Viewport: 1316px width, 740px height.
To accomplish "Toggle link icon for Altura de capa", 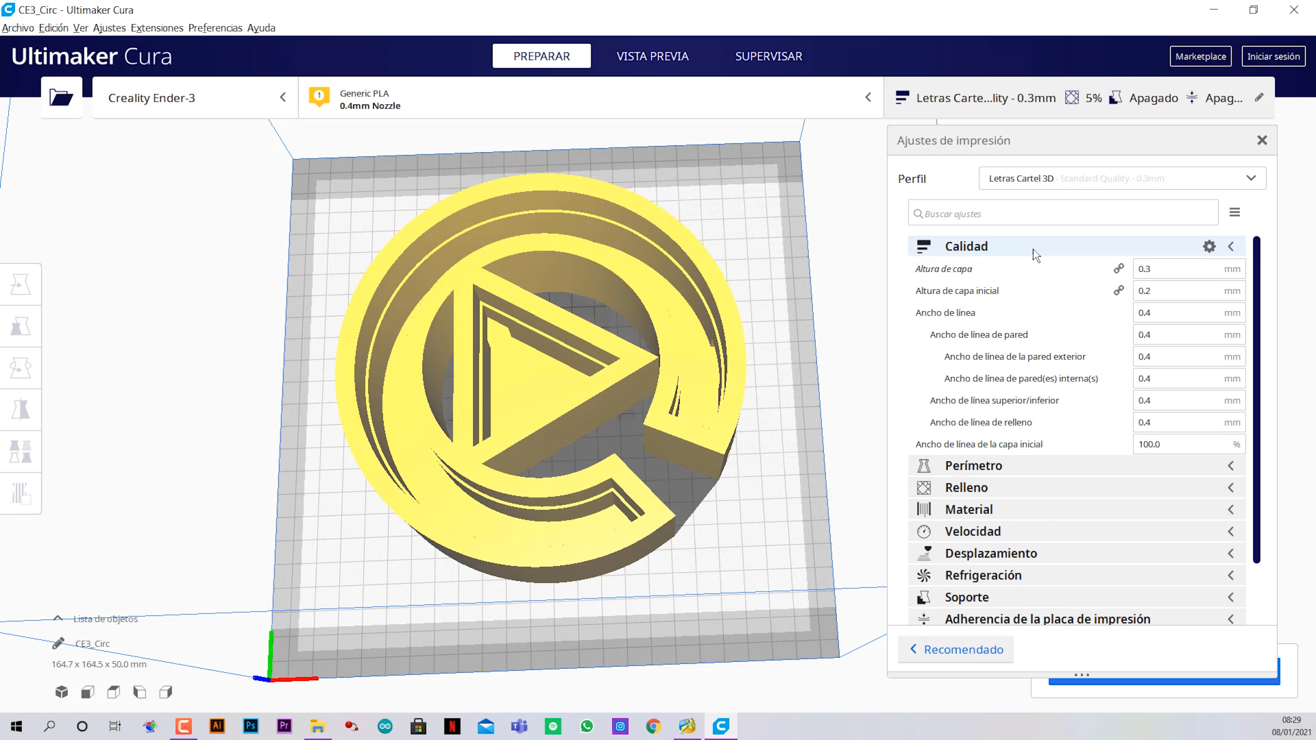I will 1119,269.
